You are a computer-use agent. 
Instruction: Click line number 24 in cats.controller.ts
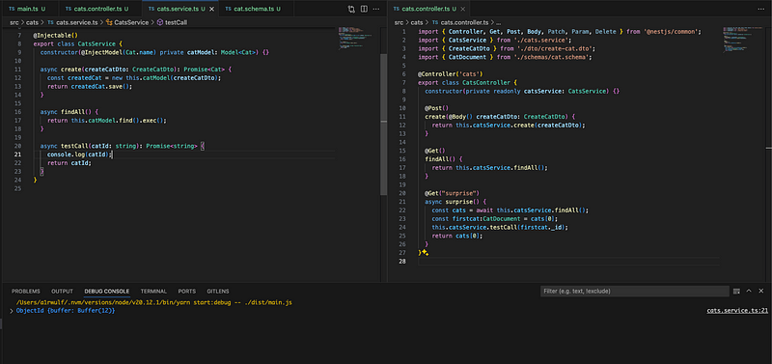click(402, 227)
